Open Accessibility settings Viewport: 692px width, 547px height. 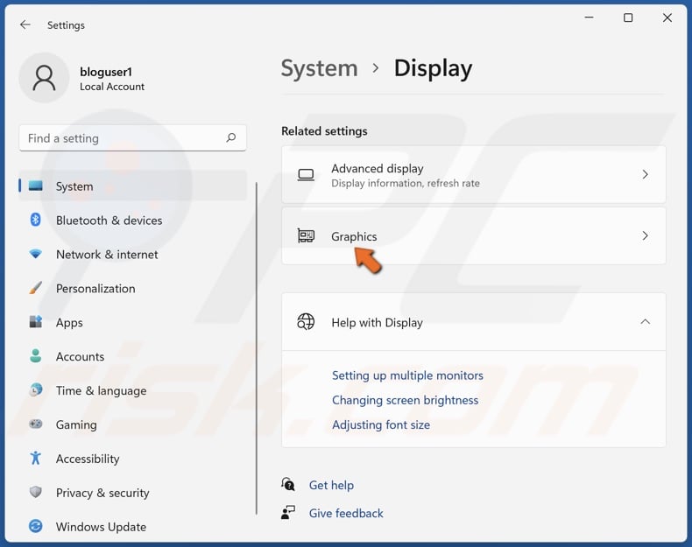(133, 459)
